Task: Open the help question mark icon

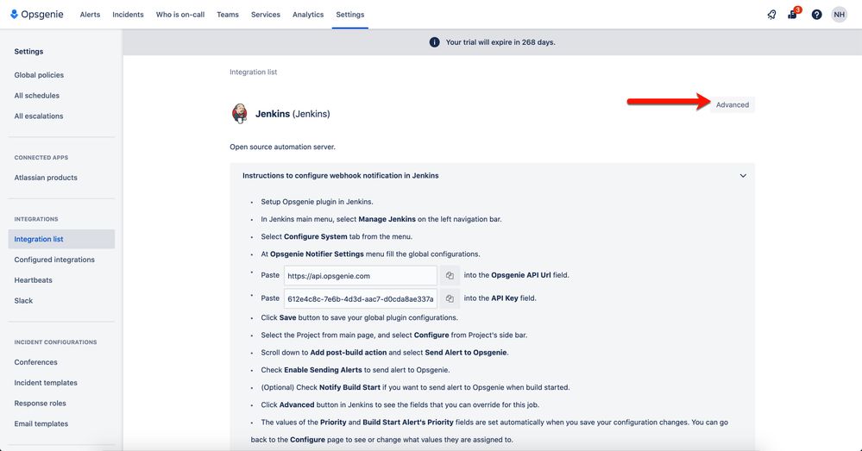Action: point(817,15)
